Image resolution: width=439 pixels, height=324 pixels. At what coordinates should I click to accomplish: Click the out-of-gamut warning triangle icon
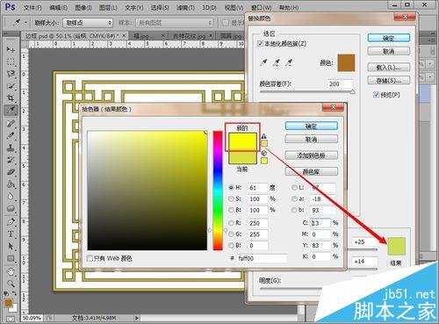tap(263, 136)
